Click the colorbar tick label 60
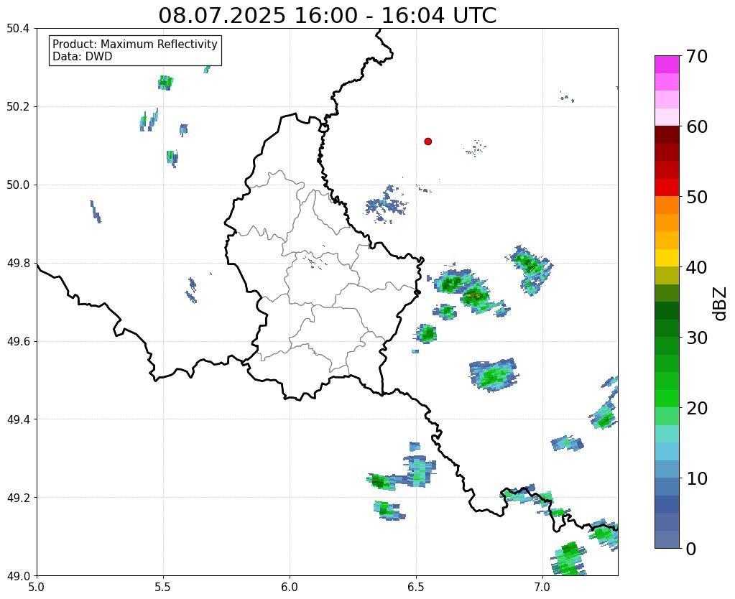 tap(696, 126)
